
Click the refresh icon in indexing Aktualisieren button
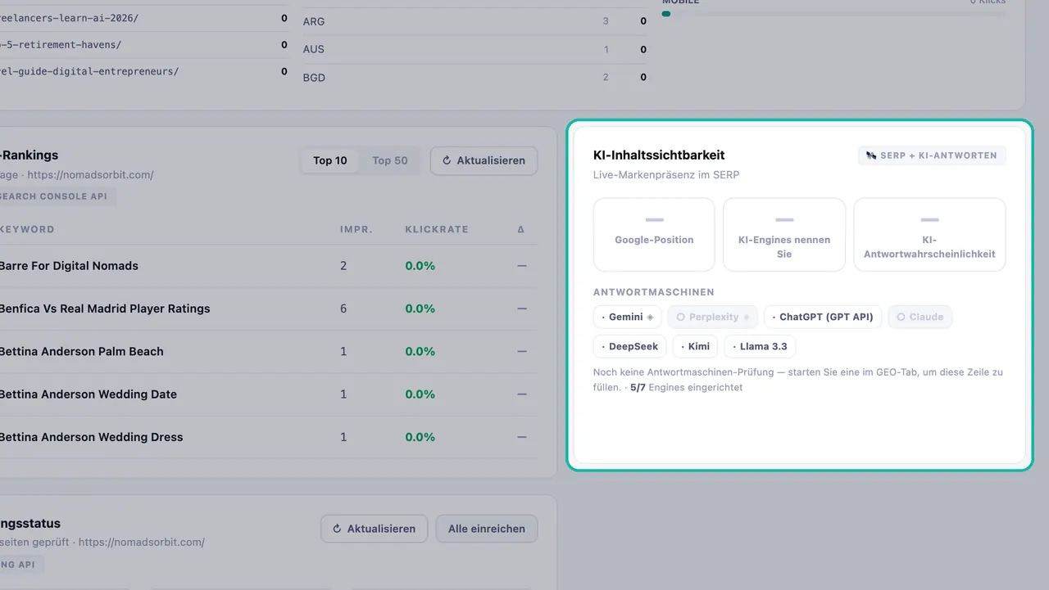point(337,529)
